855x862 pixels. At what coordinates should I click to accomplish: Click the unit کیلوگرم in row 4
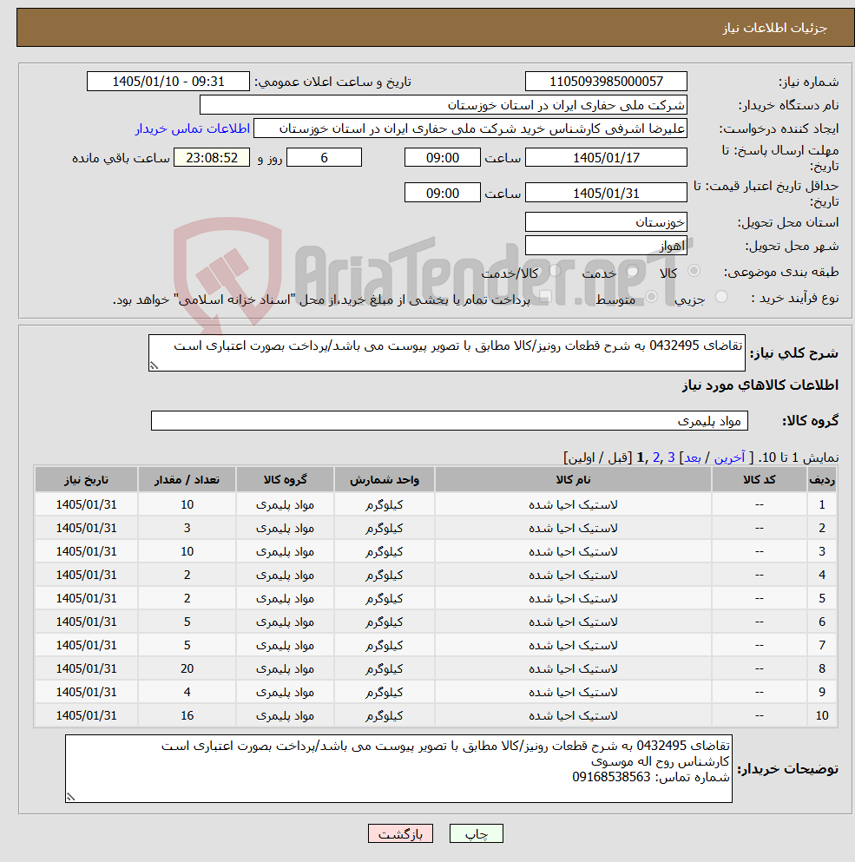(385, 575)
